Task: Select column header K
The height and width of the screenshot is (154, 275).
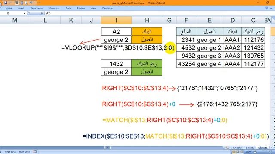Action: click(71, 20)
